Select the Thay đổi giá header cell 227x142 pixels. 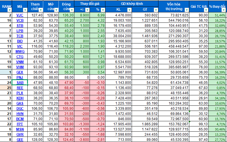[90, 4]
